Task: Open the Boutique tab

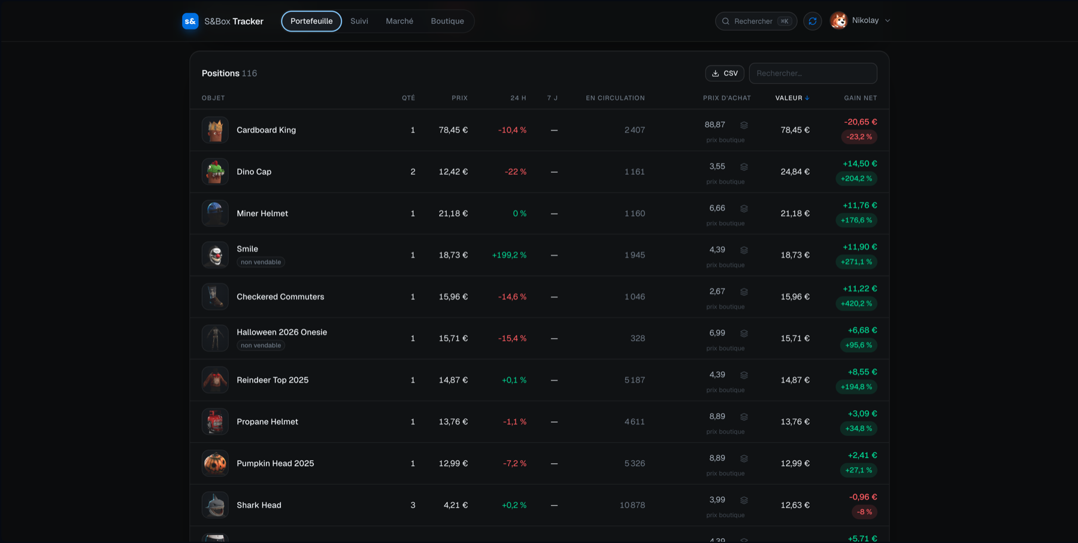Action: (x=447, y=21)
